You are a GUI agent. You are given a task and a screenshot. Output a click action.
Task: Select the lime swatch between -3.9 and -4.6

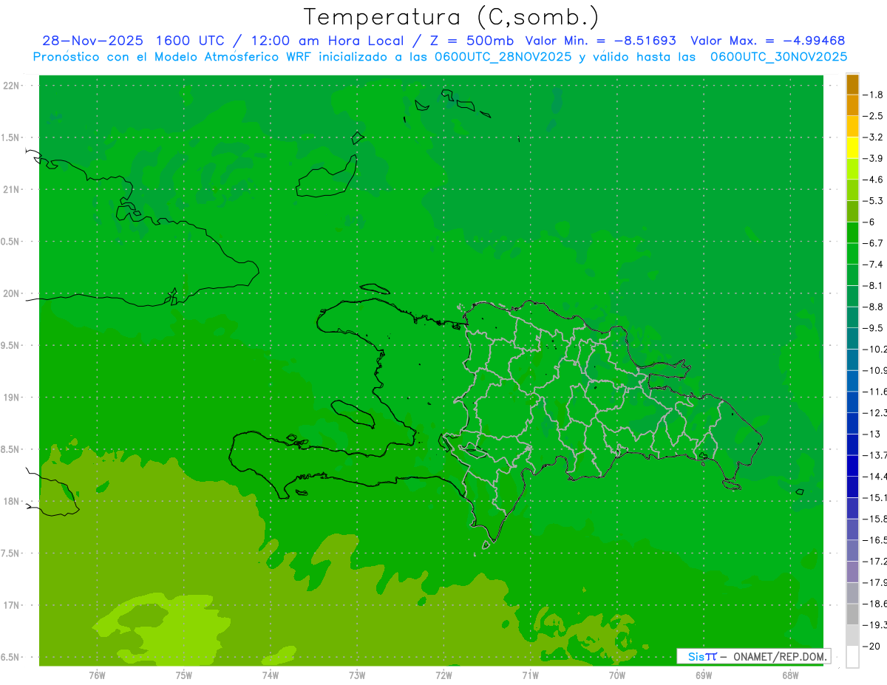852,169
